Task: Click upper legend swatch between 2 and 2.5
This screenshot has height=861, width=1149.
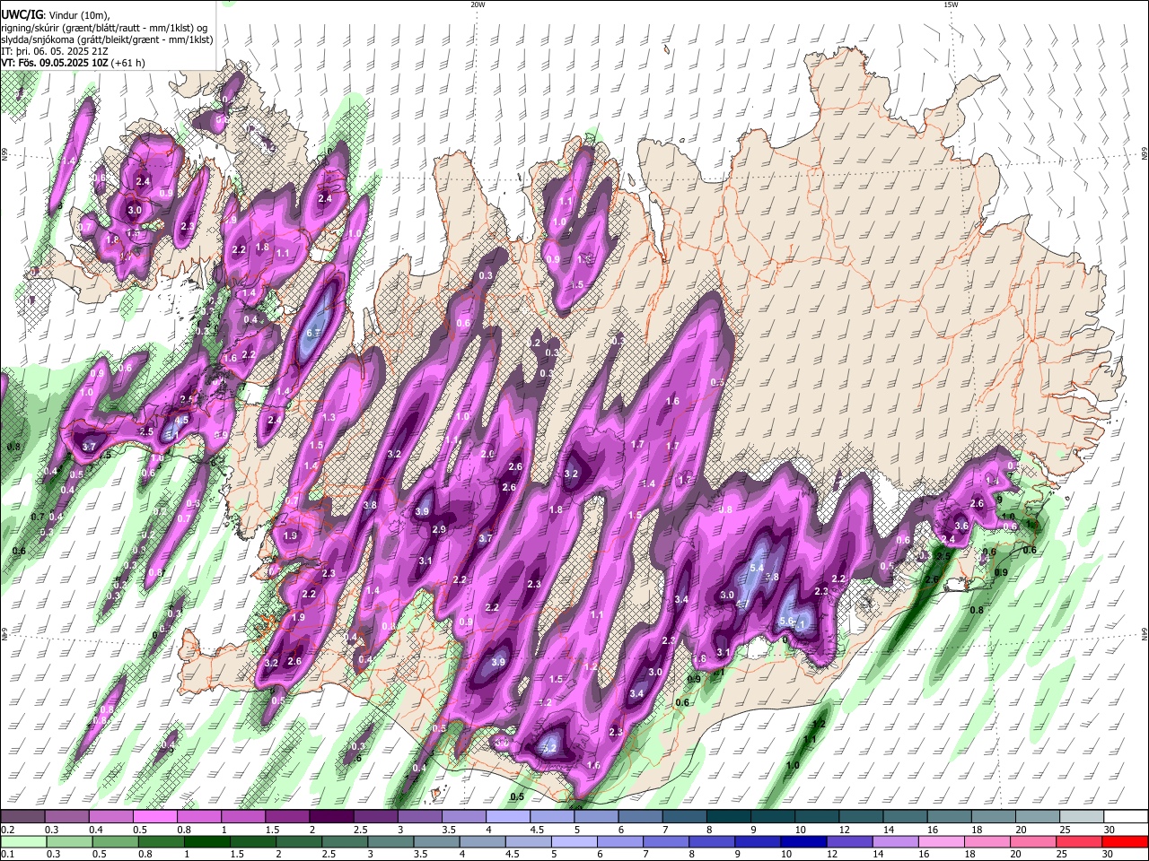Action: pos(330,817)
